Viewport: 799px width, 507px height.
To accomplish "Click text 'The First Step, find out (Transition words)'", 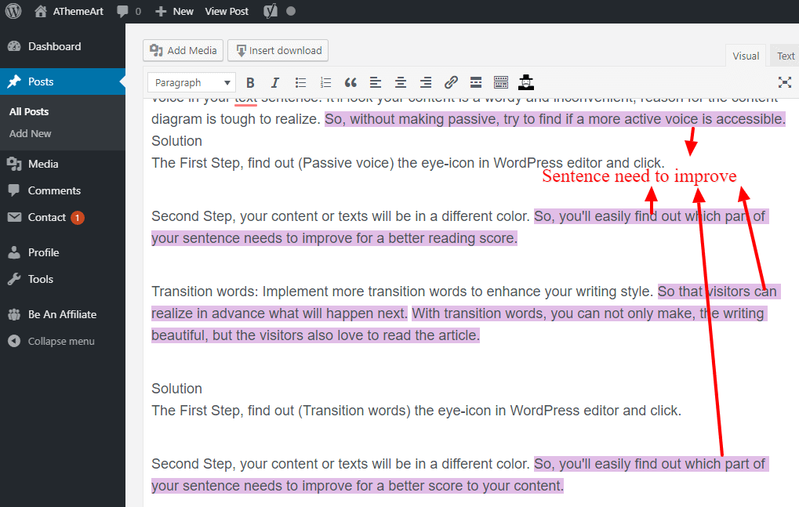I will click(281, 411).
